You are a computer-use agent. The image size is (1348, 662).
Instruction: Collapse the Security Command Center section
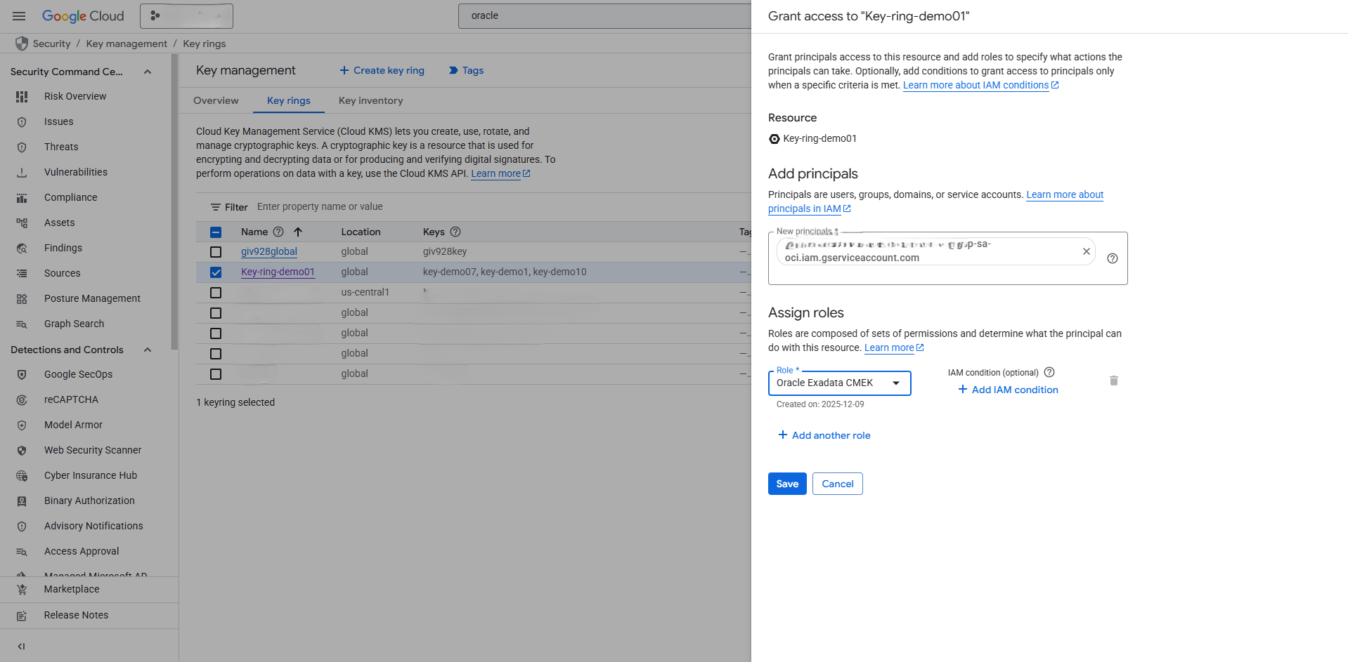tap(147, 71)
